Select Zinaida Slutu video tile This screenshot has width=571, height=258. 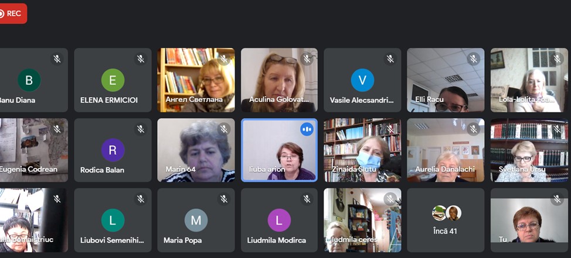coord(362,150)
